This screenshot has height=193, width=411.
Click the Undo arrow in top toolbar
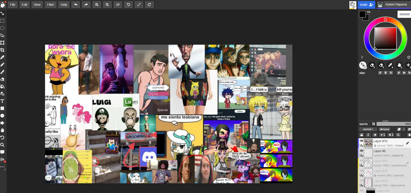(76, 5)
